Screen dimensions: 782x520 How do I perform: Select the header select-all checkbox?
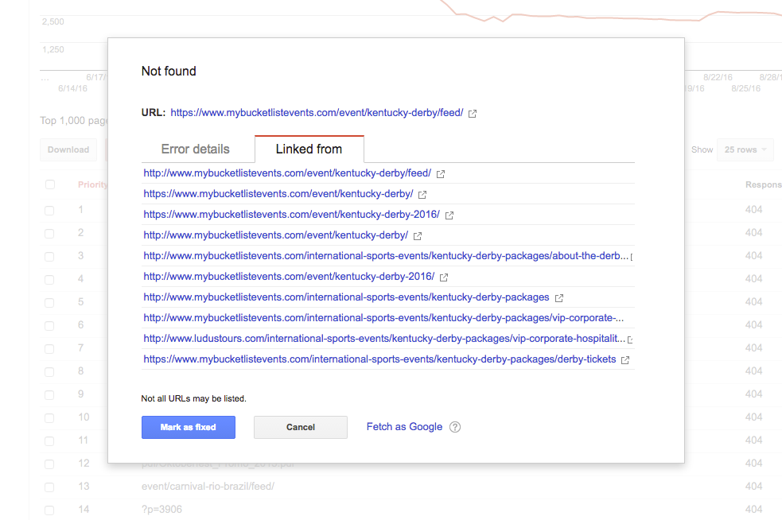click(x=50, y=184)
